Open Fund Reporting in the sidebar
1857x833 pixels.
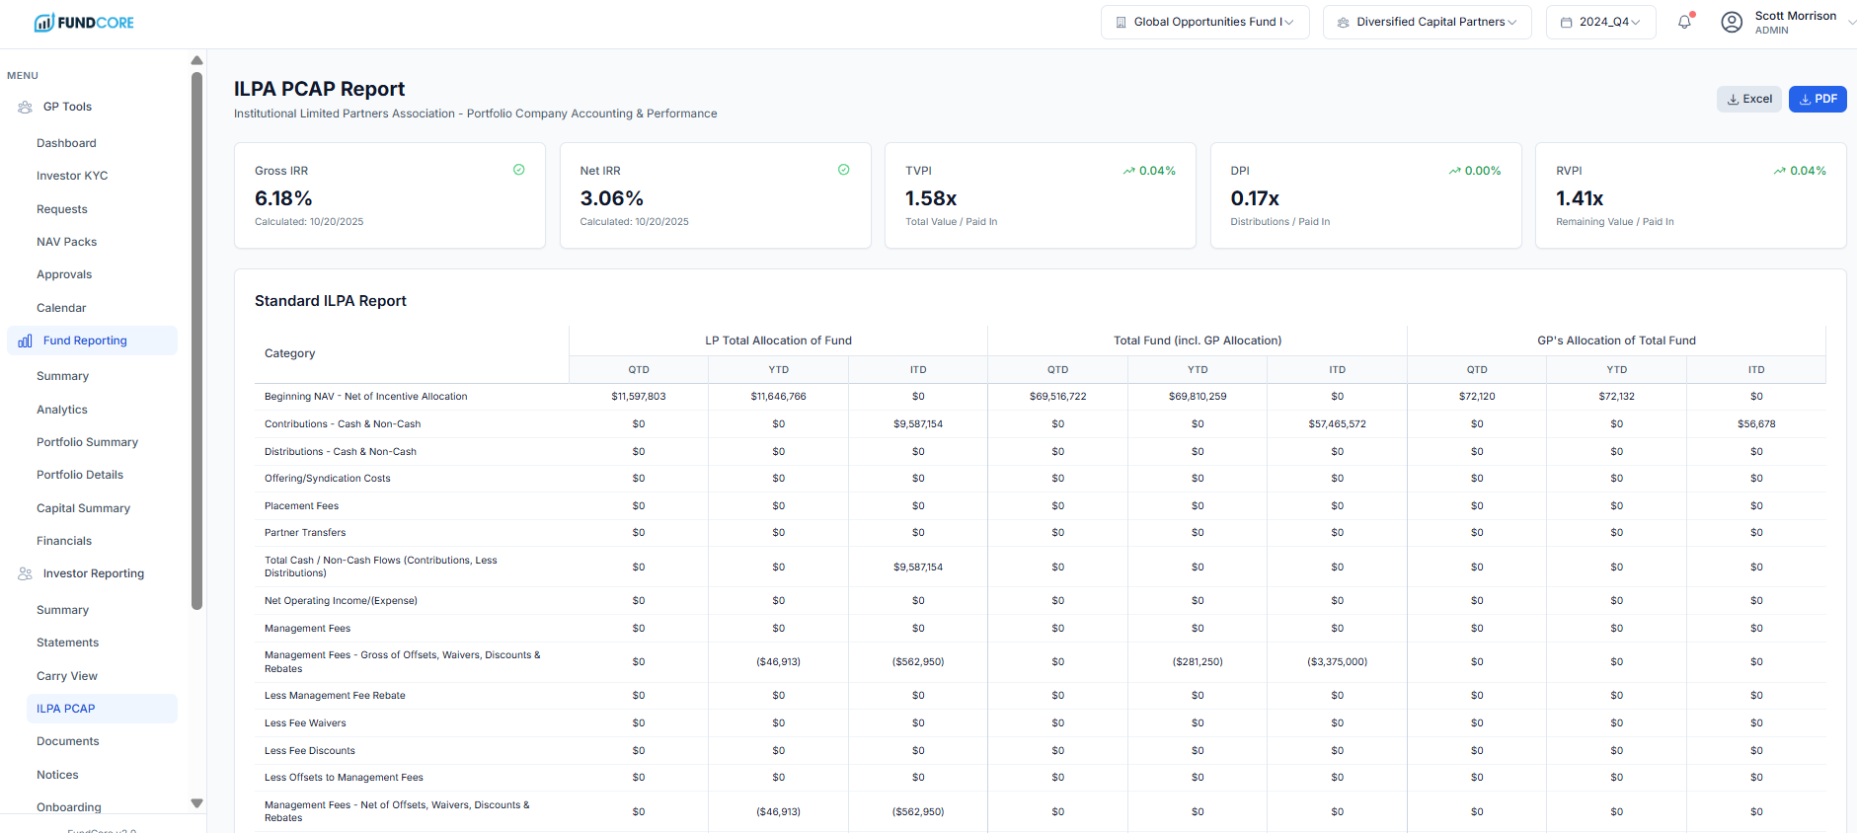85,341
